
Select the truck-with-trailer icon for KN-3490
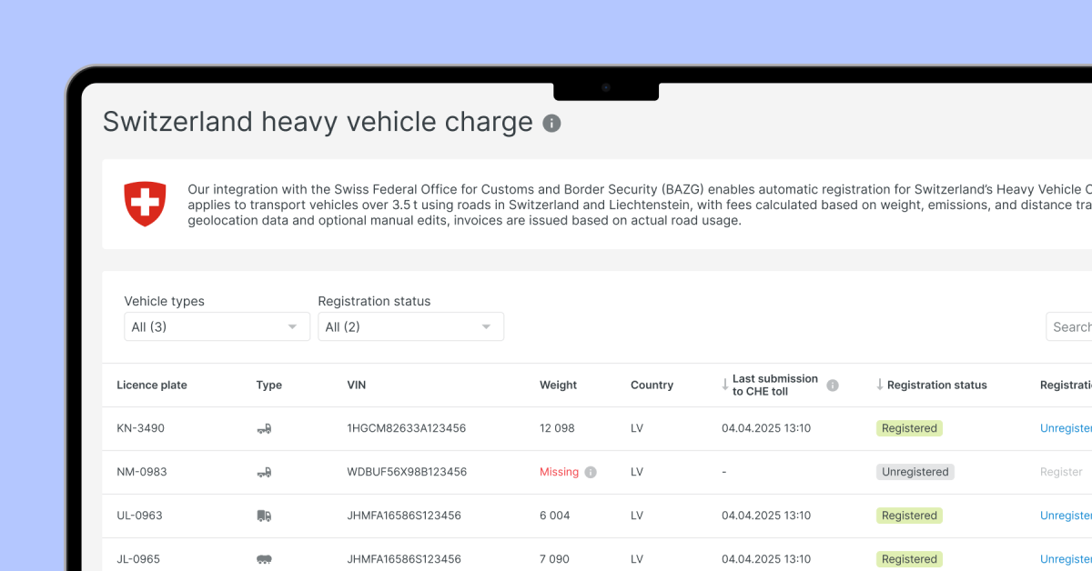point(265,427)
